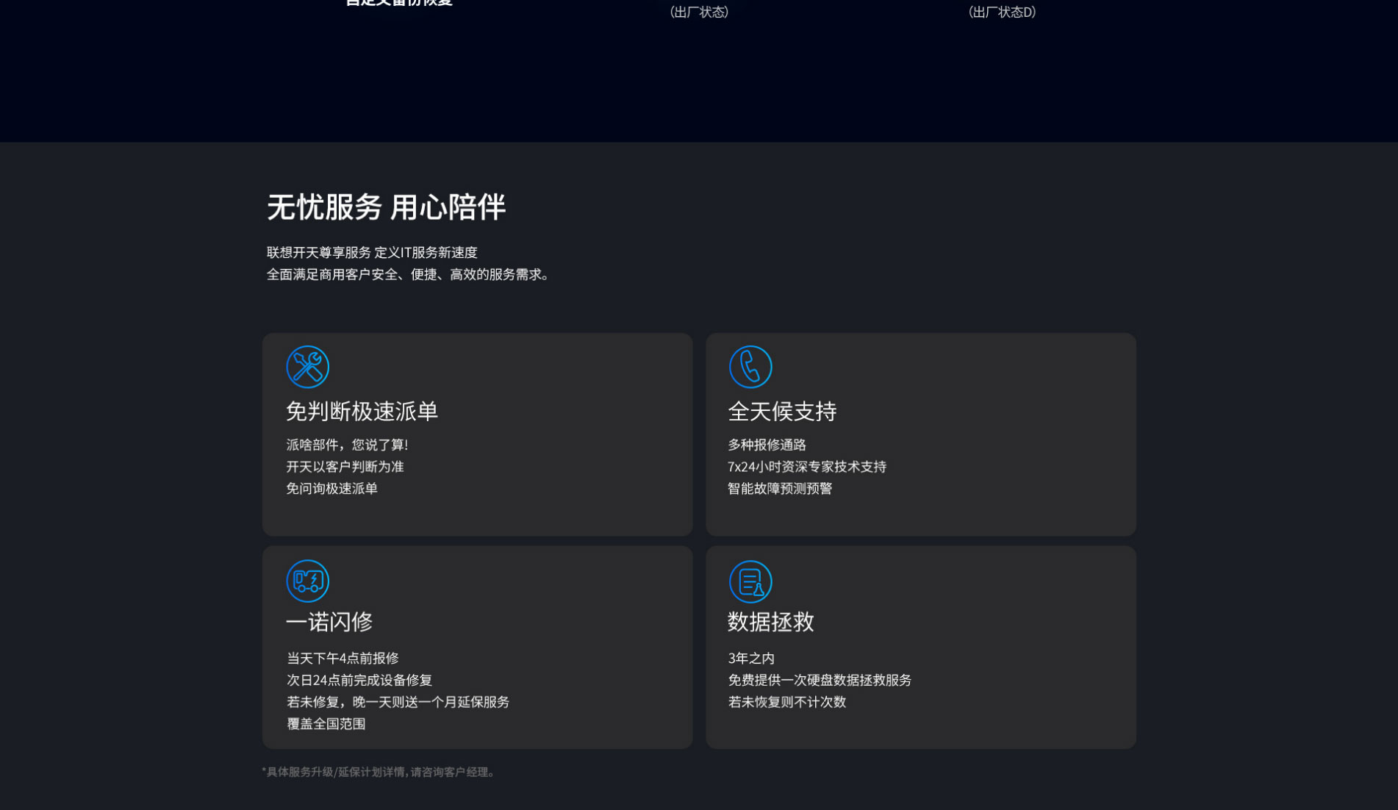Click the repair van icon

(x=307, y=581)
